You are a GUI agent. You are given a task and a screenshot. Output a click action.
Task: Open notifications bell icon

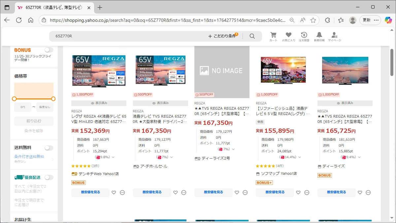(x=319, y=35)
